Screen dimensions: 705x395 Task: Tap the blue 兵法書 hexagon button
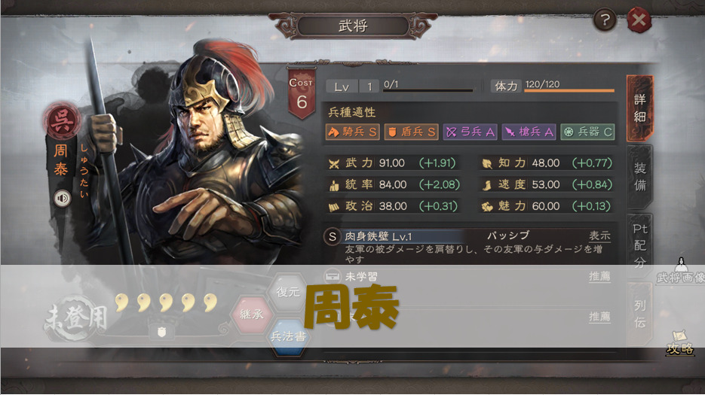(x=288, y=336)
